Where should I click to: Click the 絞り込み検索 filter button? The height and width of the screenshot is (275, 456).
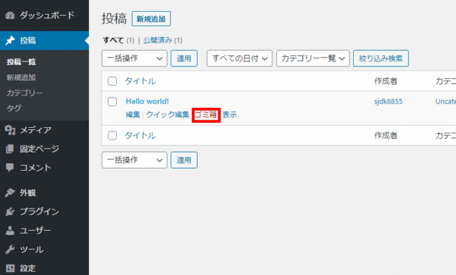(381, 59)
